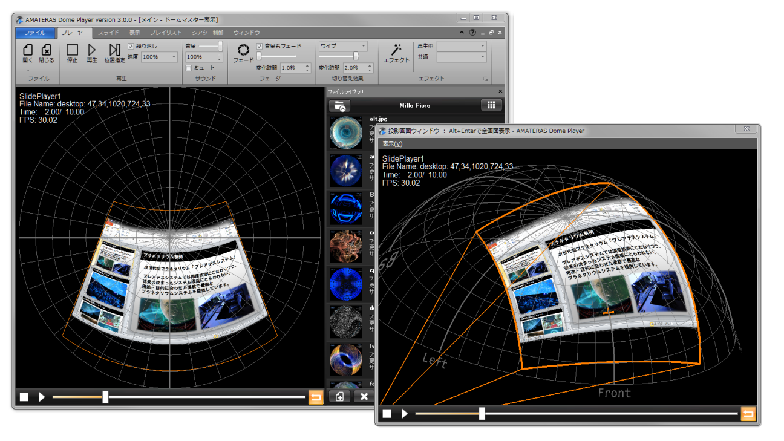Viewport: 784px width, 441px height.
Task: Close the projection window with X button
Action: point(746,129)
